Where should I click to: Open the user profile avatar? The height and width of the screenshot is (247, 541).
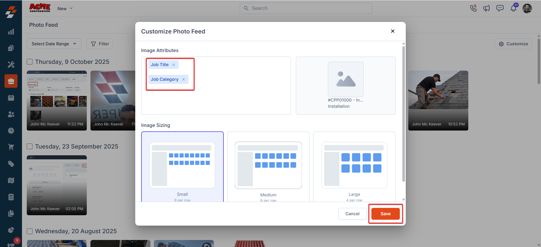point(527,8)
